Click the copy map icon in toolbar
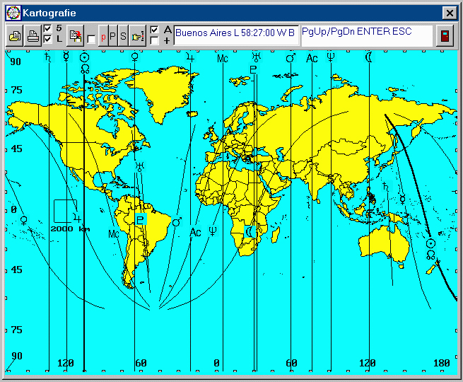 pyautogui.click(x=14, y=37)
